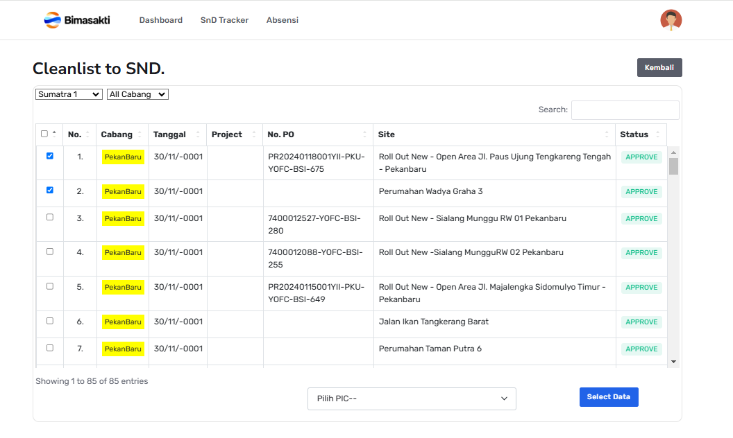Go to the Dashboard menu

click(160, 20)
